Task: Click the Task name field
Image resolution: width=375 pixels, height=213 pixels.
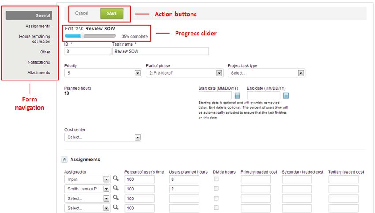Action: (x=161, y=51)
